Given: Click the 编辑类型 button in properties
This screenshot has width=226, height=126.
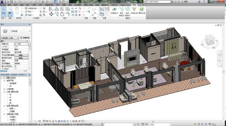Looking at the screenshot, I should [25, 38].
